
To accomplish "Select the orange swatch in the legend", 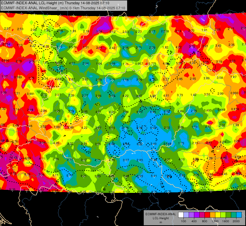I will (x=213, y=215).
